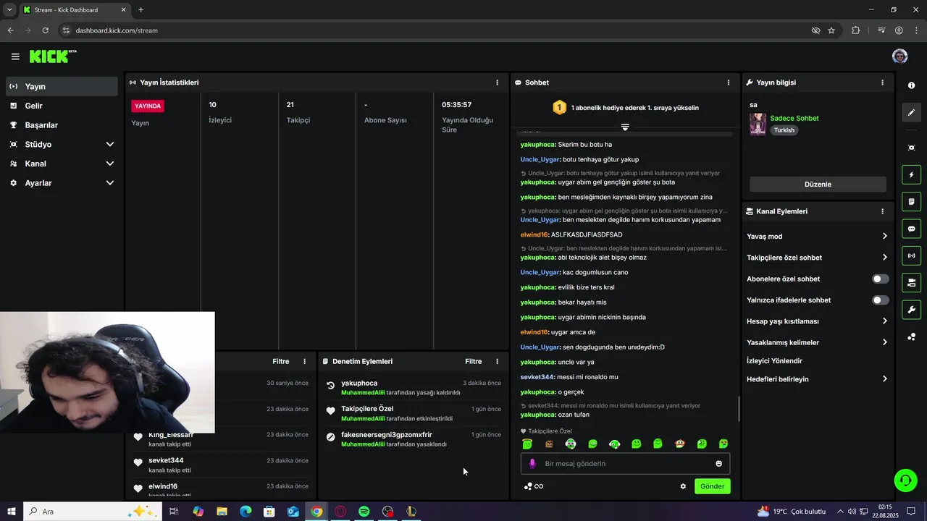Click Filtre in the activity feed panel
Image resolution: width=927 pixels, height=521 pixels.
point(280,361)
